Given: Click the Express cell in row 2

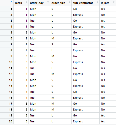Looking at the screenshot, I should click(85, 15).
